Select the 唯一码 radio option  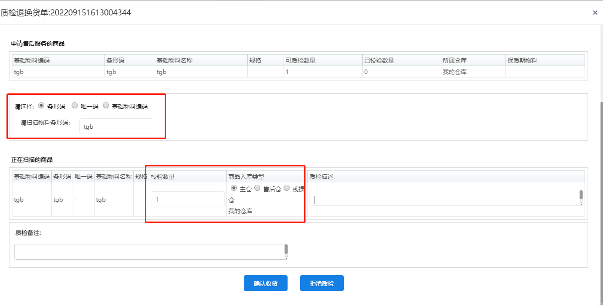75,105
